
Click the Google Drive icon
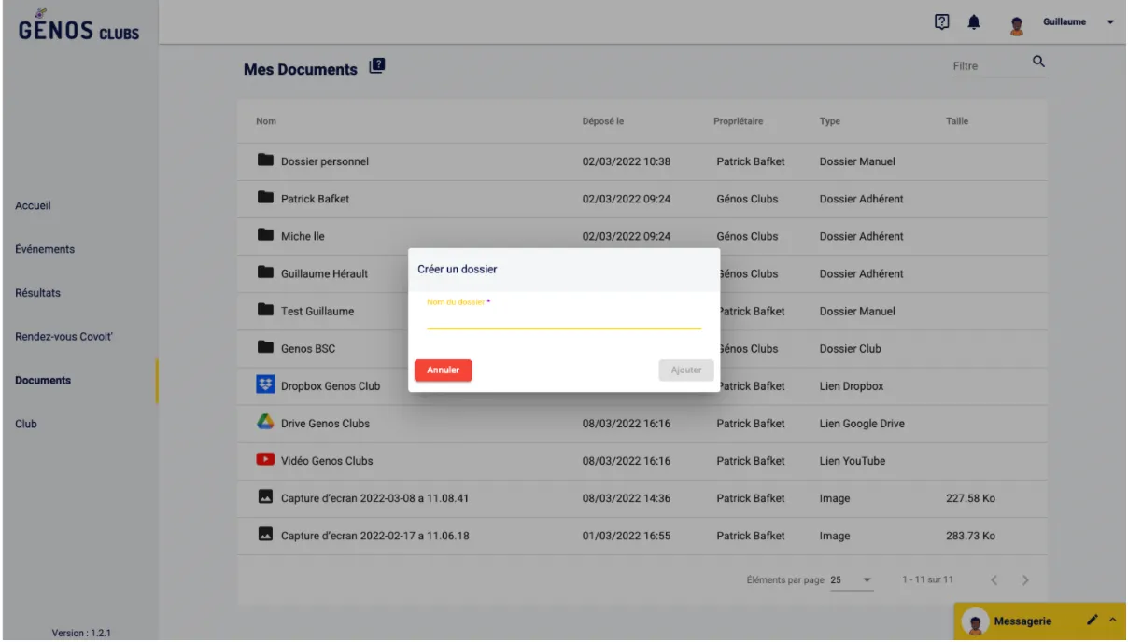(x=265, y=423)
